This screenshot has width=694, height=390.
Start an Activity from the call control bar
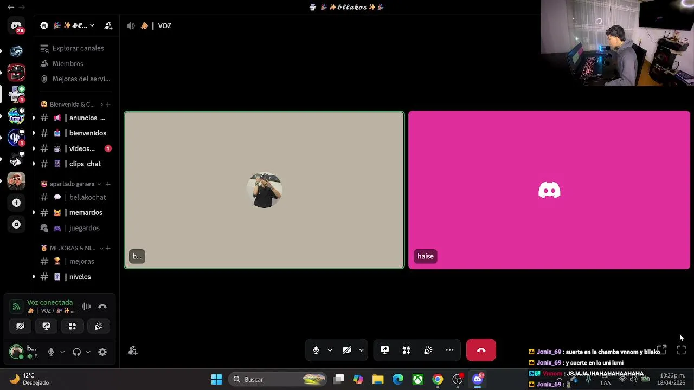click(x=406, y=350)
